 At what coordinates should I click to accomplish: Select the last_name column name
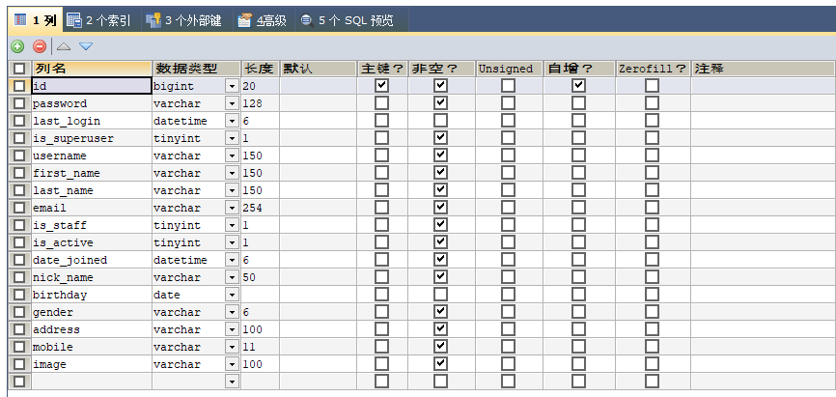click(92, 190)
